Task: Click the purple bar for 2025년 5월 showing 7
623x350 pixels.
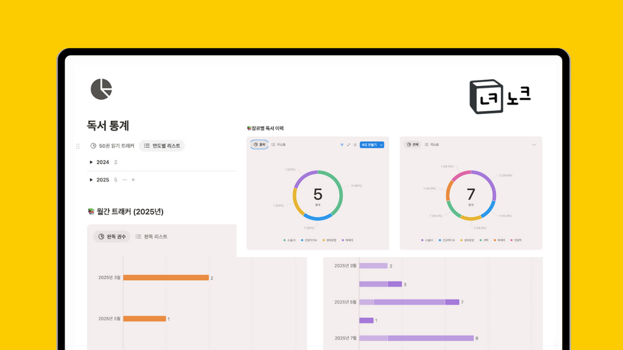Action: coord(409,302)
